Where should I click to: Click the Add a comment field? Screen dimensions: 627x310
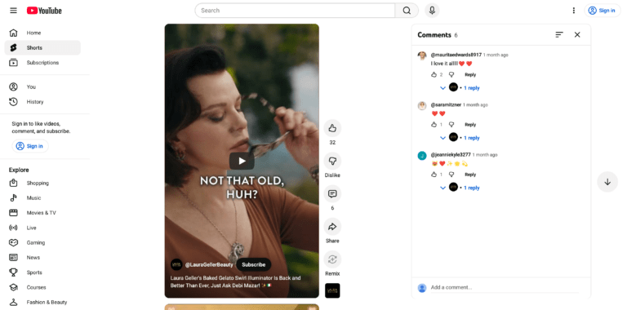(505, 287)
